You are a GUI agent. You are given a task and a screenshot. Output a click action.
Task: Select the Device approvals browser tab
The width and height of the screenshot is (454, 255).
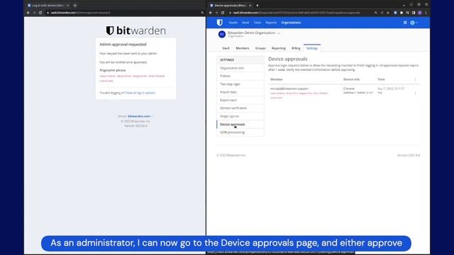tap(231, 6)
